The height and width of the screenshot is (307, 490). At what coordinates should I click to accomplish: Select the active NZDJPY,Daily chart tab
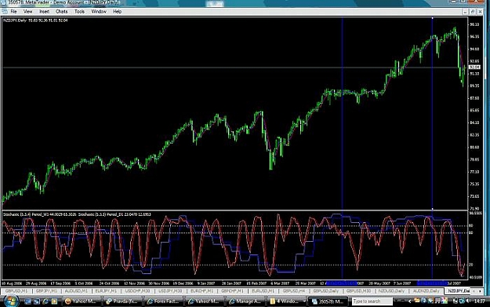coord(459,291)
